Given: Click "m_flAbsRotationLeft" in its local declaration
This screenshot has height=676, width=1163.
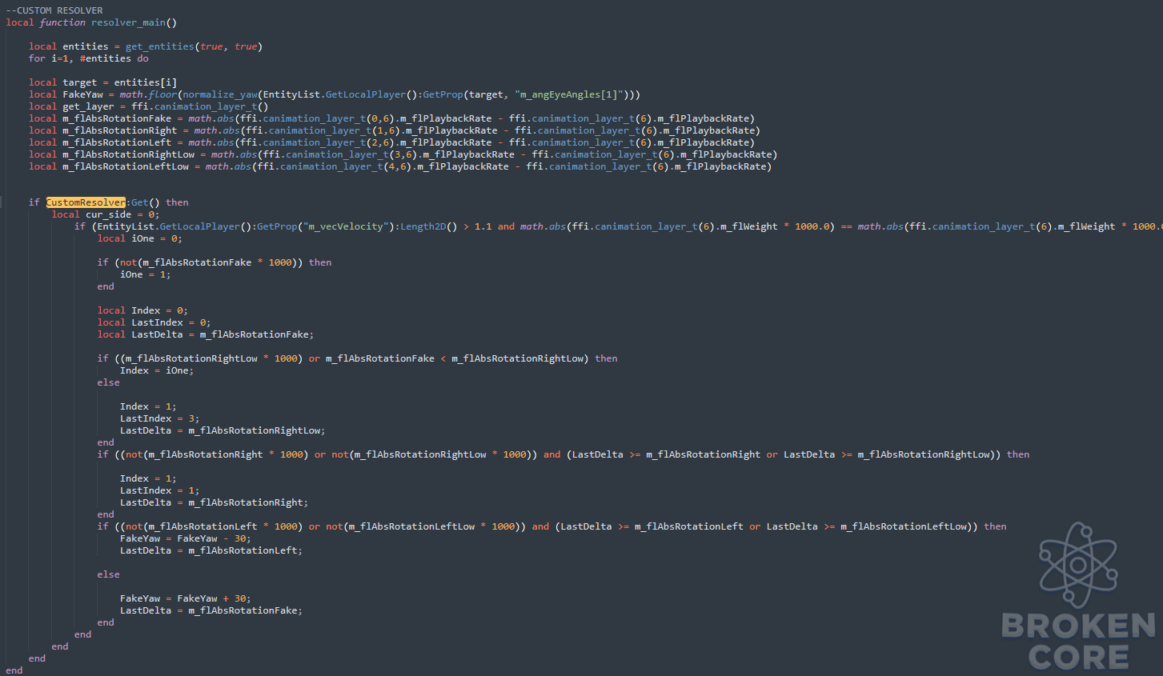Looking at the screenshot, I should pos(117,142).
